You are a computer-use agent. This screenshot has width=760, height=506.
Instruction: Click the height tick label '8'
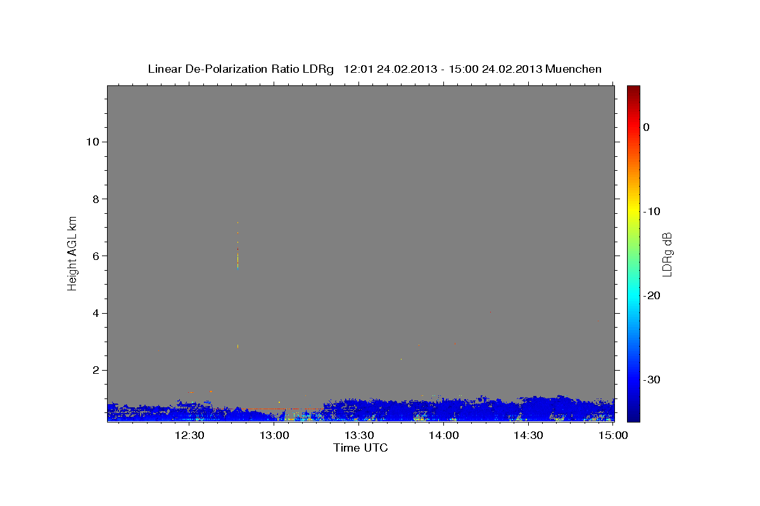94,199
